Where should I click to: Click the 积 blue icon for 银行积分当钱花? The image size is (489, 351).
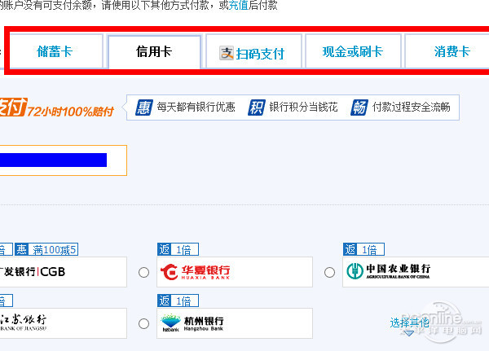[257, 107]
